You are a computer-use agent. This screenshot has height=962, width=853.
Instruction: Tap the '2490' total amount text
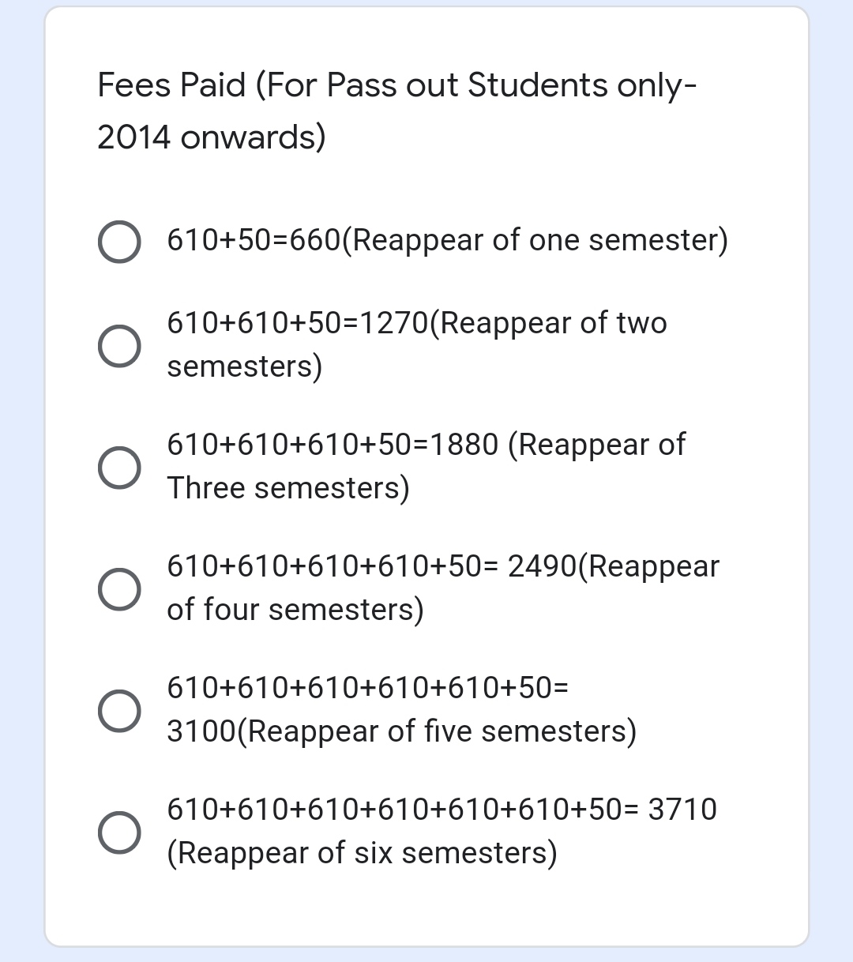[x=543, y=566]
